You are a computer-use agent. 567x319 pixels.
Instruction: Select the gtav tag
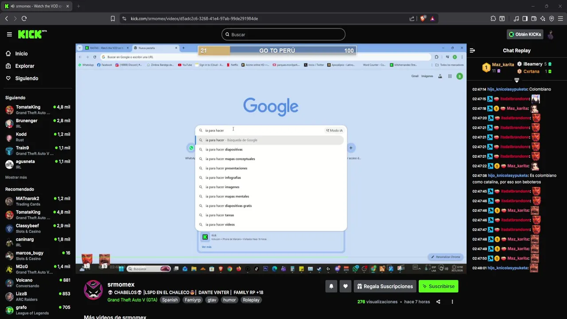point(212,300)
